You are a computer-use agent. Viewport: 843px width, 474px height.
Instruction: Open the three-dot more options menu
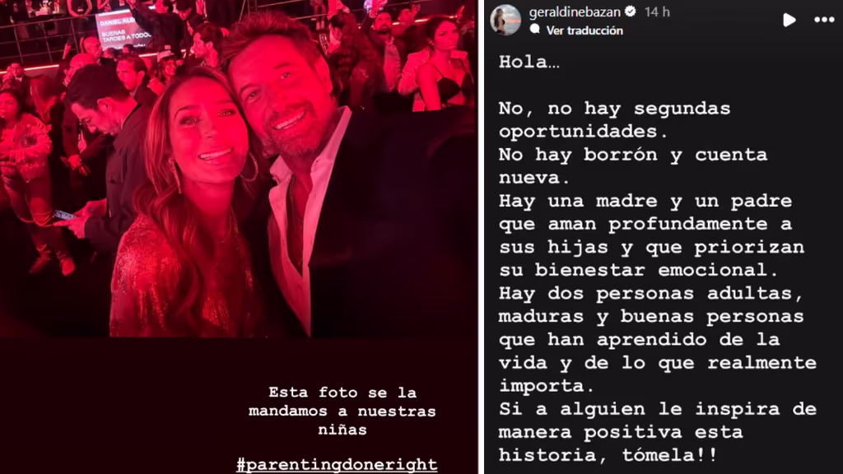(823, 20)
